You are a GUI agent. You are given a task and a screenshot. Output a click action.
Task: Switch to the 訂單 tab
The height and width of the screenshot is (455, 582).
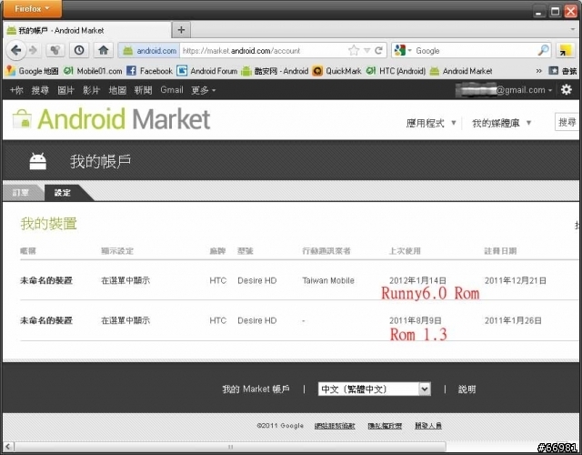point(21,192)
